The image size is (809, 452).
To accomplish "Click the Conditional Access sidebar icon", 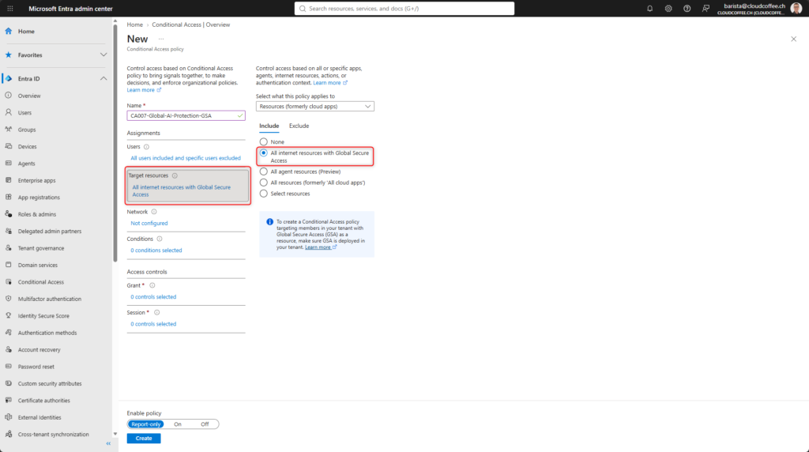I will tap(8, 282).
